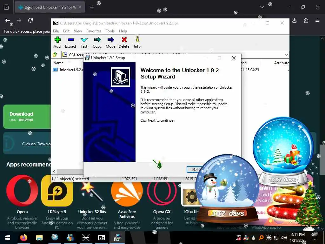This screenshot has width=325, height=244.
Task: Open the Tools menu in 7-Zip
Action: pos(110,31)
